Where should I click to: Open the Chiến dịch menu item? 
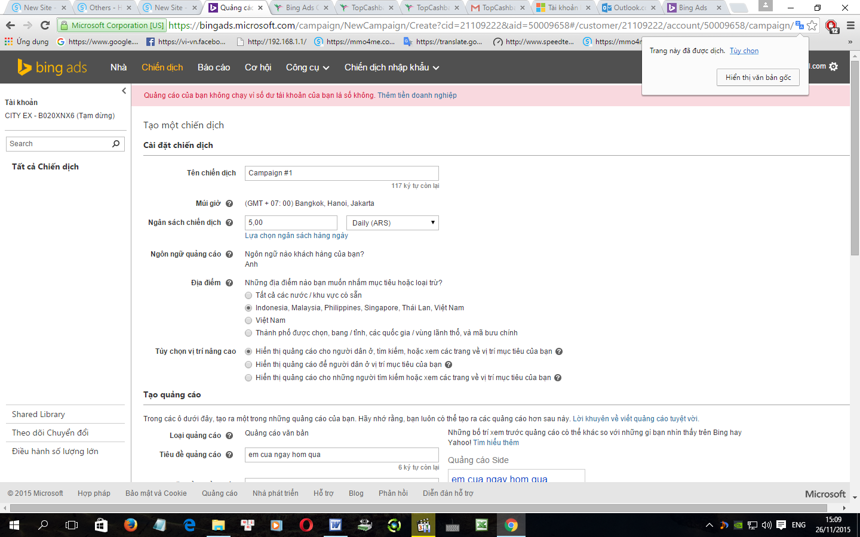pos(162,67)
